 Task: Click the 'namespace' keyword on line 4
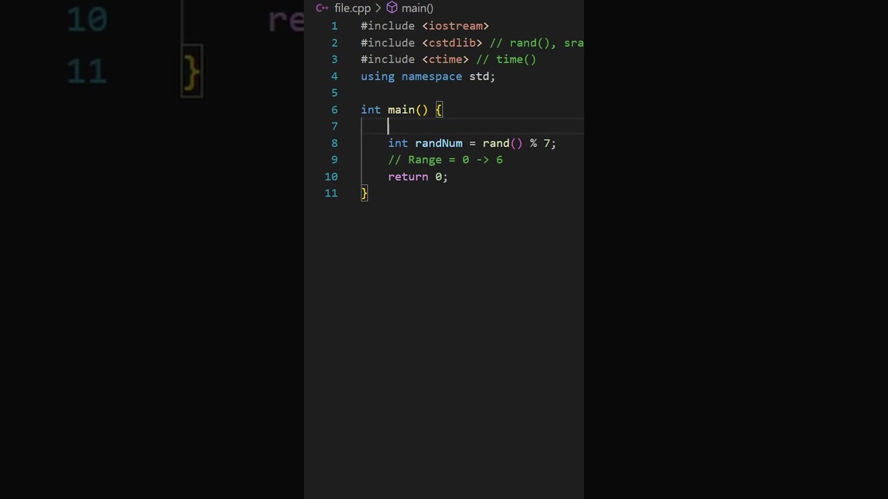(432, 76)
